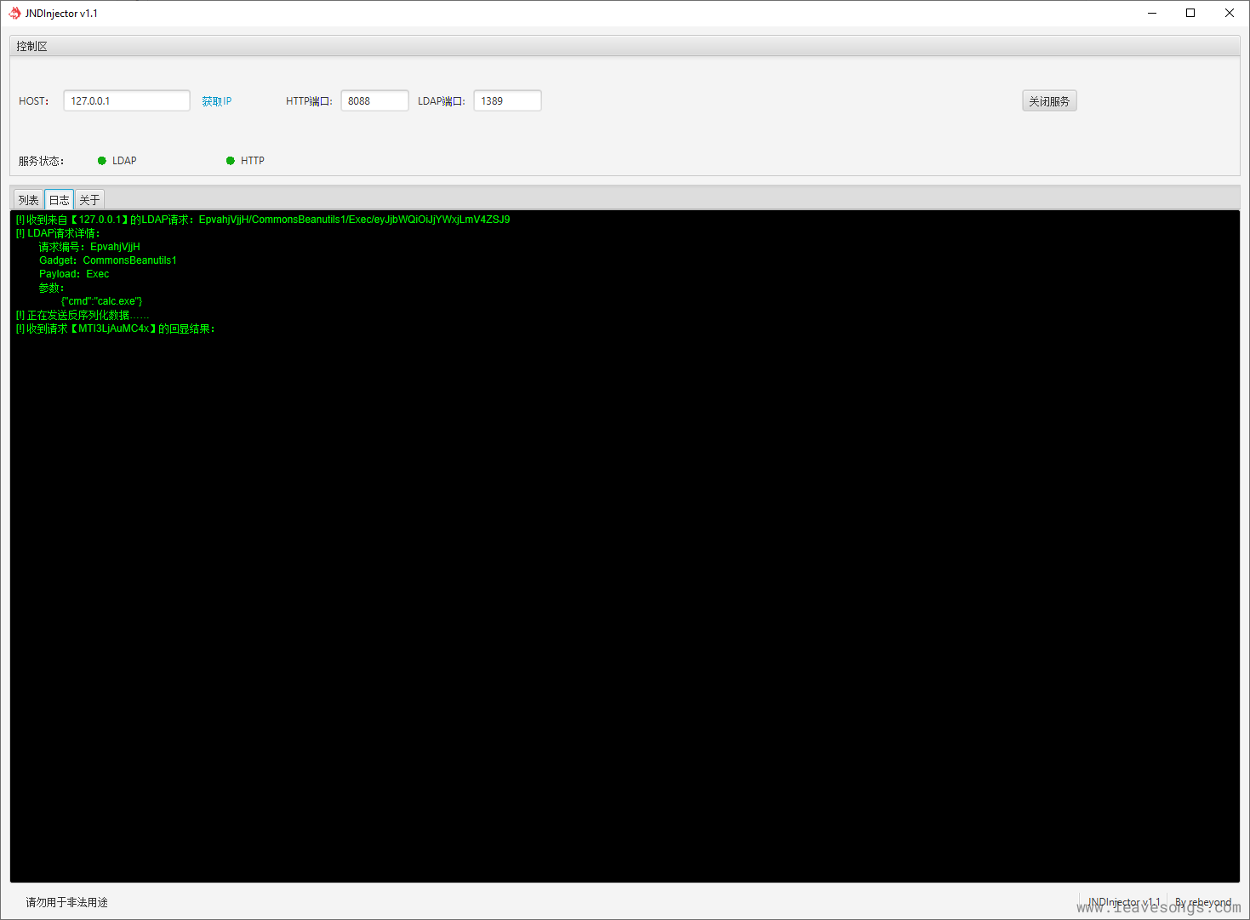
Task: Maximize the JNDInjector window
Action: [1190, 13]
